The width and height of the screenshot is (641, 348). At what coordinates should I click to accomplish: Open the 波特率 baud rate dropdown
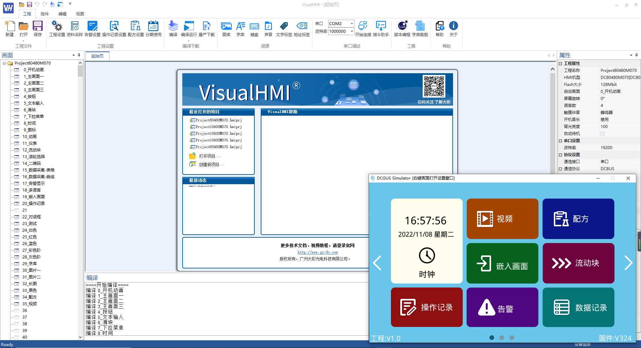point(352,31)
